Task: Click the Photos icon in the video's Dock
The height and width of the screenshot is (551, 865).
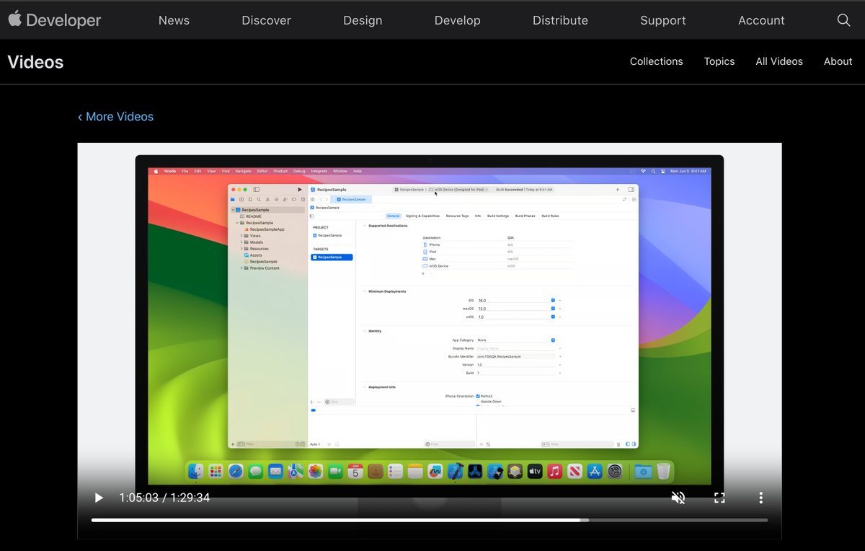Action: [315, 471]
